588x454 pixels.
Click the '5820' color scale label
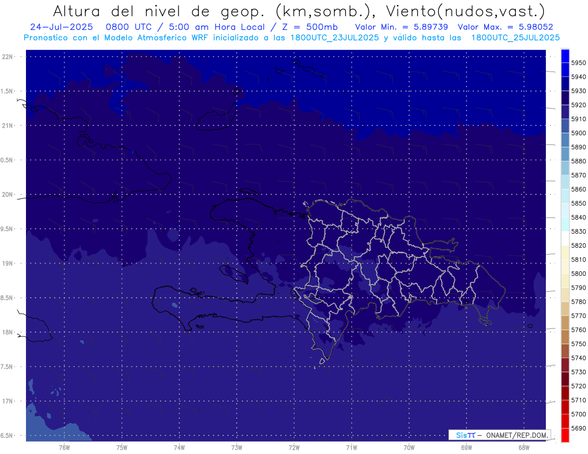click(579, 245)
